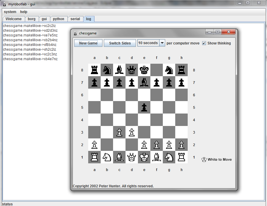
Task: Select the black pawn on h7
Action: tap(181, 82)
